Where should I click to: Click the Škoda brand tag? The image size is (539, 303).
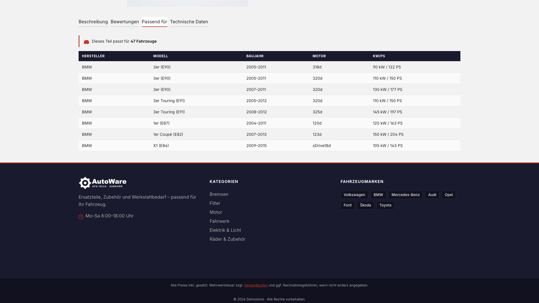tap(365, 205)
